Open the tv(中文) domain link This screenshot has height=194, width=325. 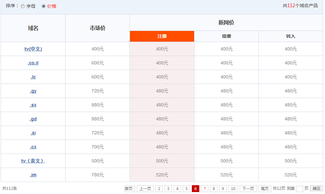pyautogui.click(x=33, y=49)
